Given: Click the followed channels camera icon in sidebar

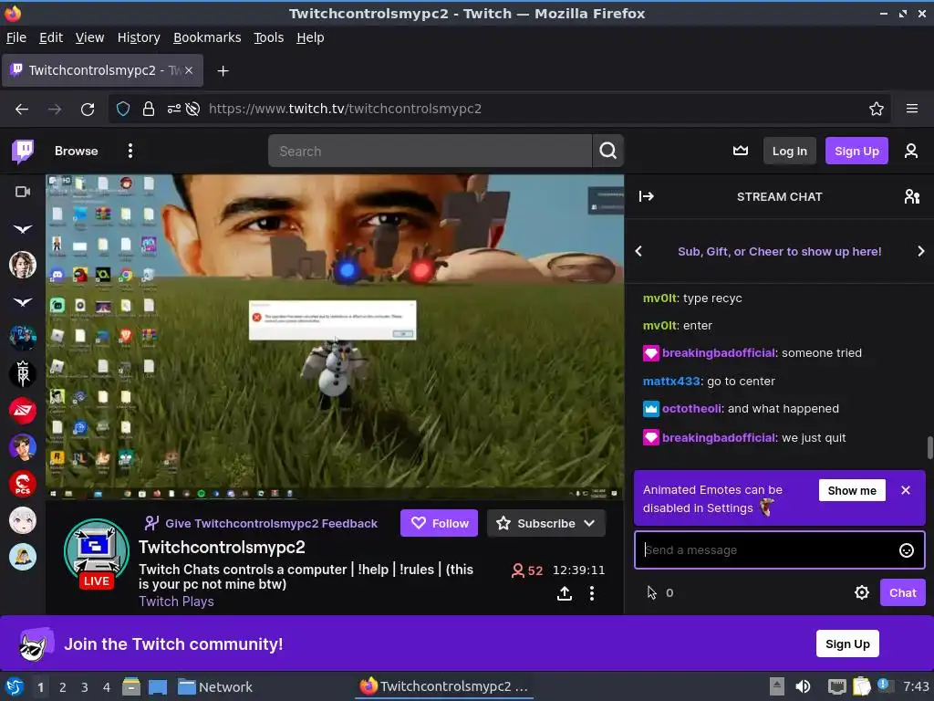Looking at the screenshot, I should coord(23,192).
